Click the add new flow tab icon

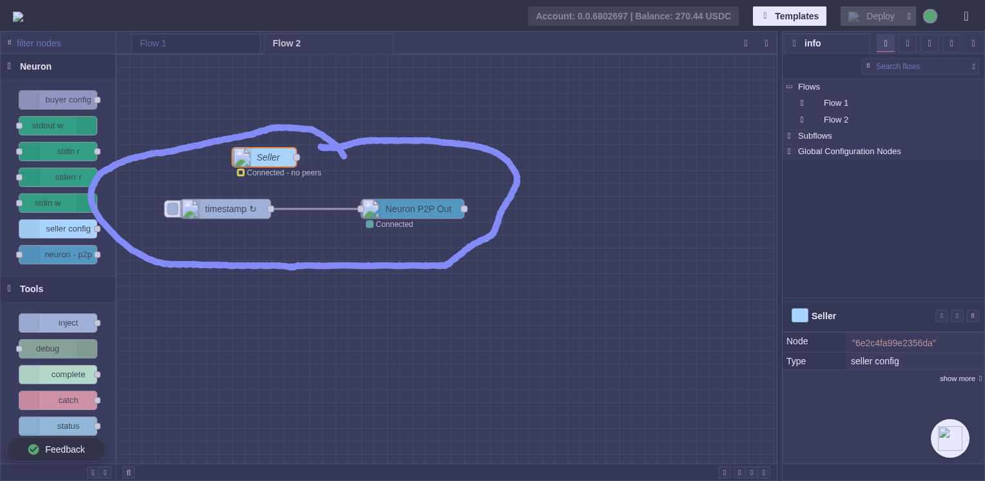pos(746,43)
